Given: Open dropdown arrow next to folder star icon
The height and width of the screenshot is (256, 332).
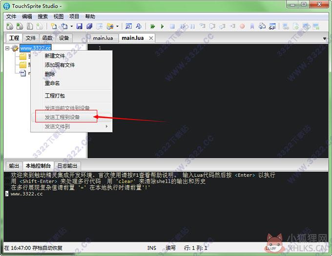Looking at the screenshot, I should (117, 26).
